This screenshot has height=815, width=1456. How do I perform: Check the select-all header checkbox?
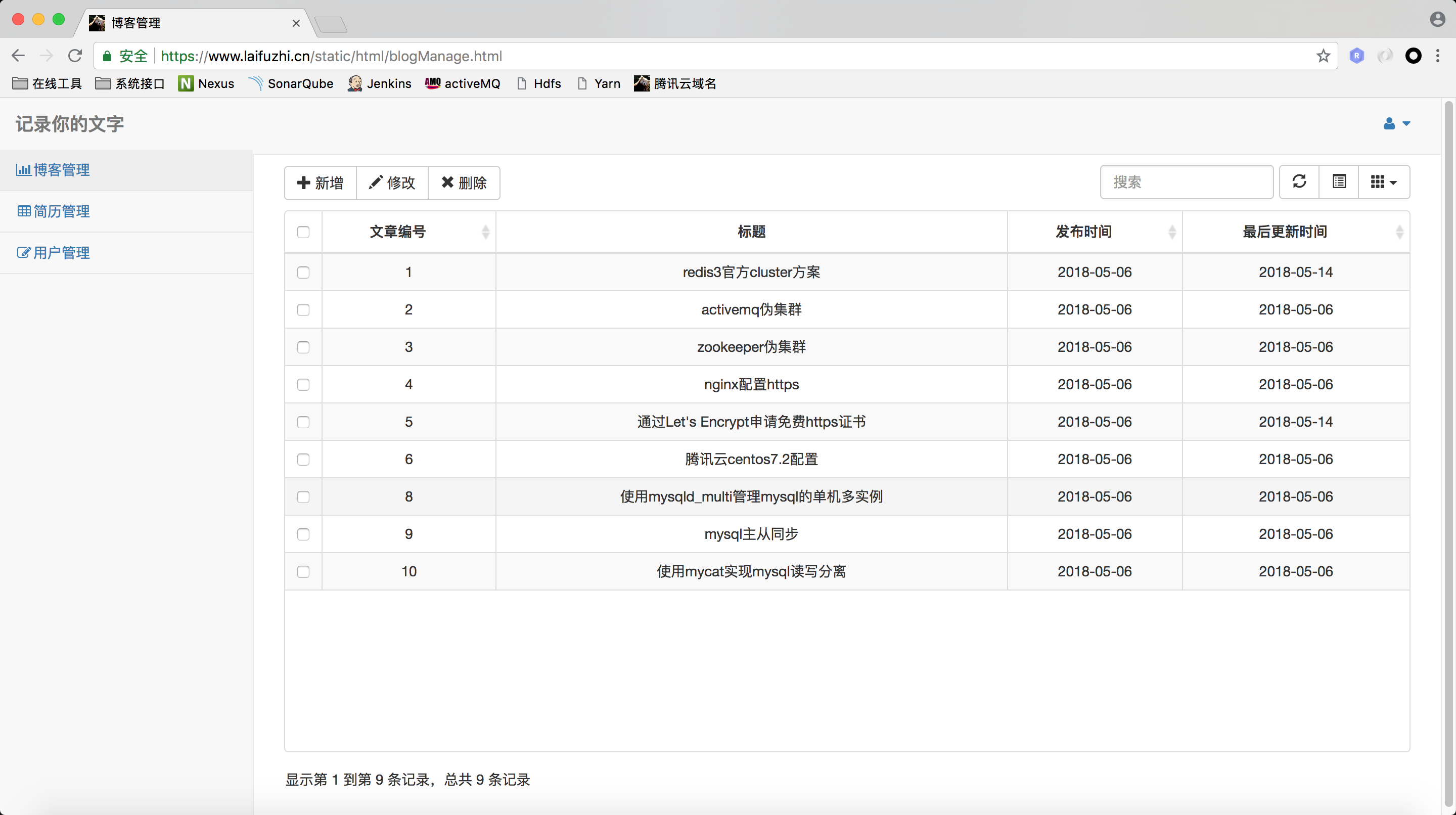303,232
